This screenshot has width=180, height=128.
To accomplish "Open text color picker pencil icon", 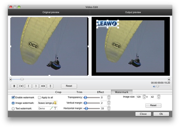I will click(52, 108).
